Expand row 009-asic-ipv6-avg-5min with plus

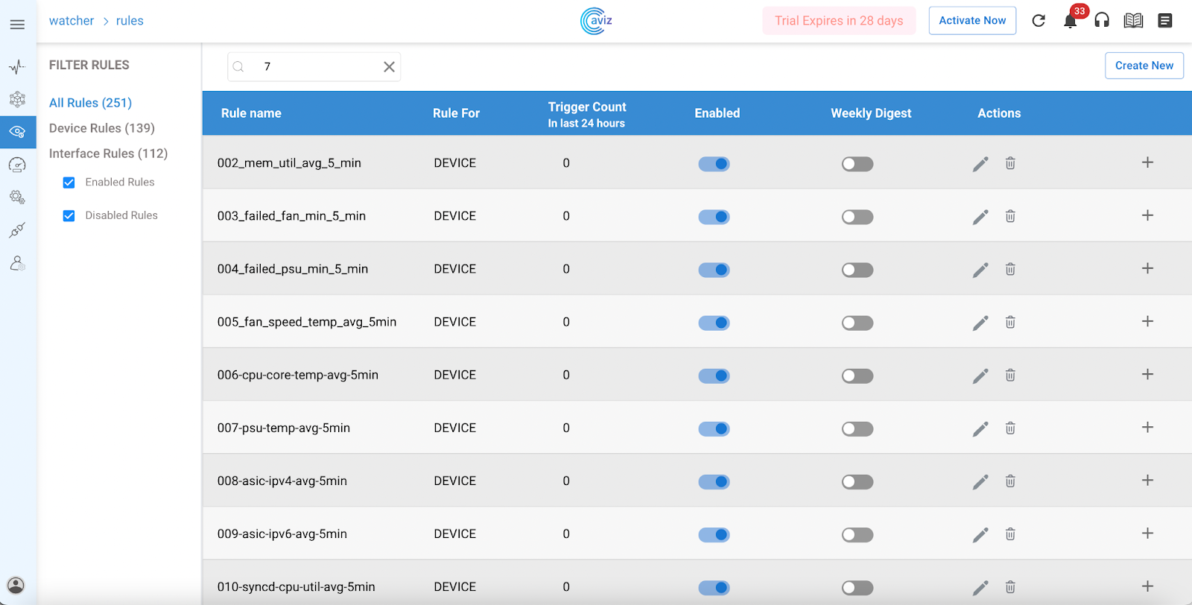click(1147, 533)
